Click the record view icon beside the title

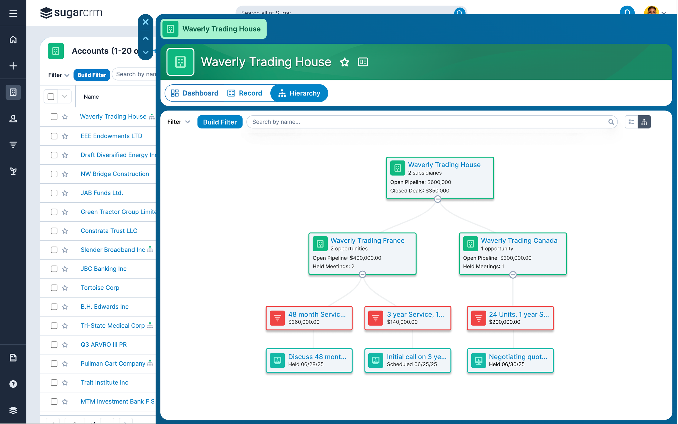coord(363,62)
